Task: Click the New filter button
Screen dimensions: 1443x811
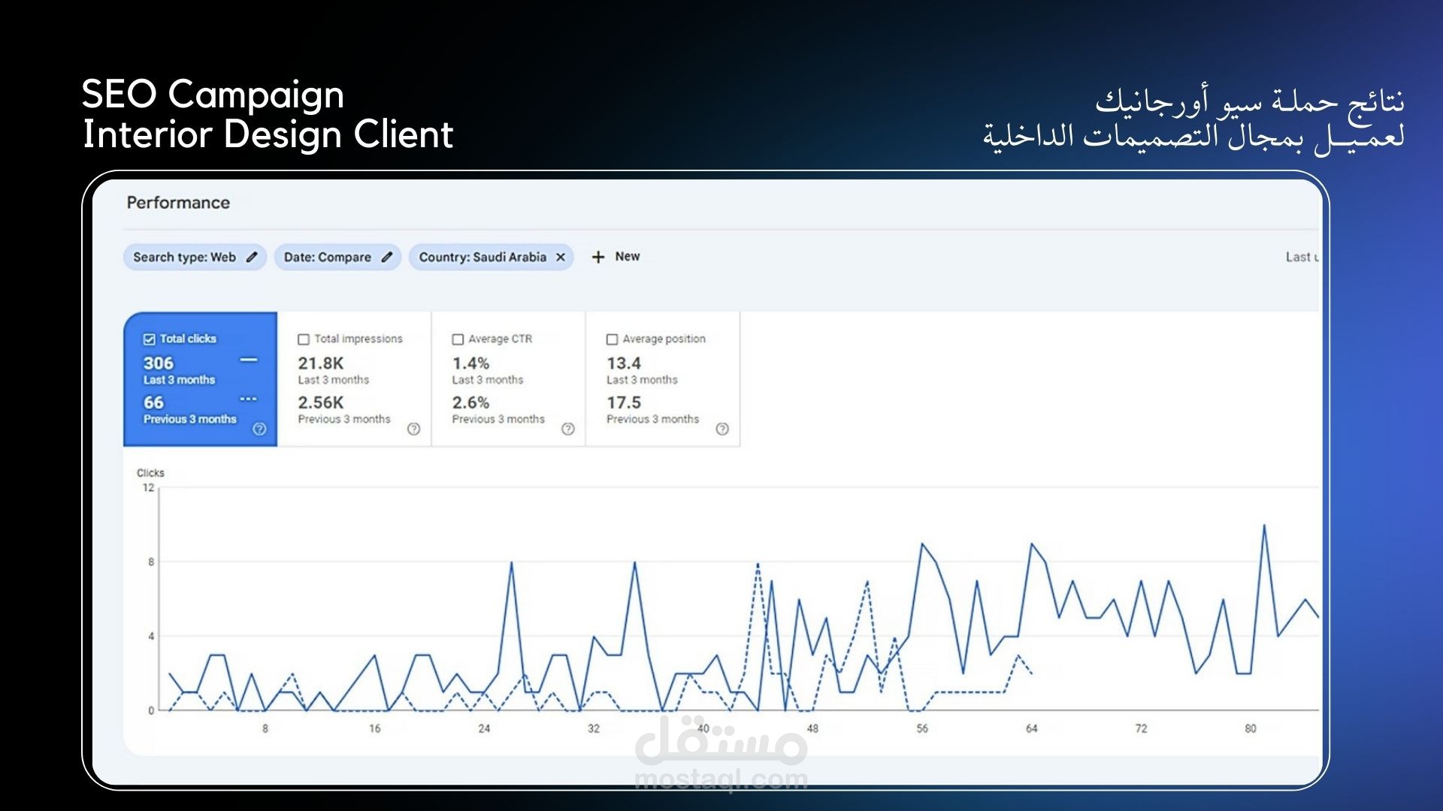Action: point(627,257)
